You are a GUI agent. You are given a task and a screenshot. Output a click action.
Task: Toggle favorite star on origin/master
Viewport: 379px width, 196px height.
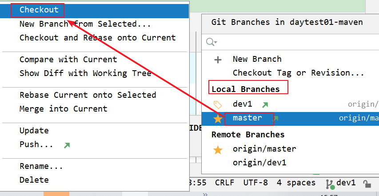pyautogui.click(x=218, y=149)
